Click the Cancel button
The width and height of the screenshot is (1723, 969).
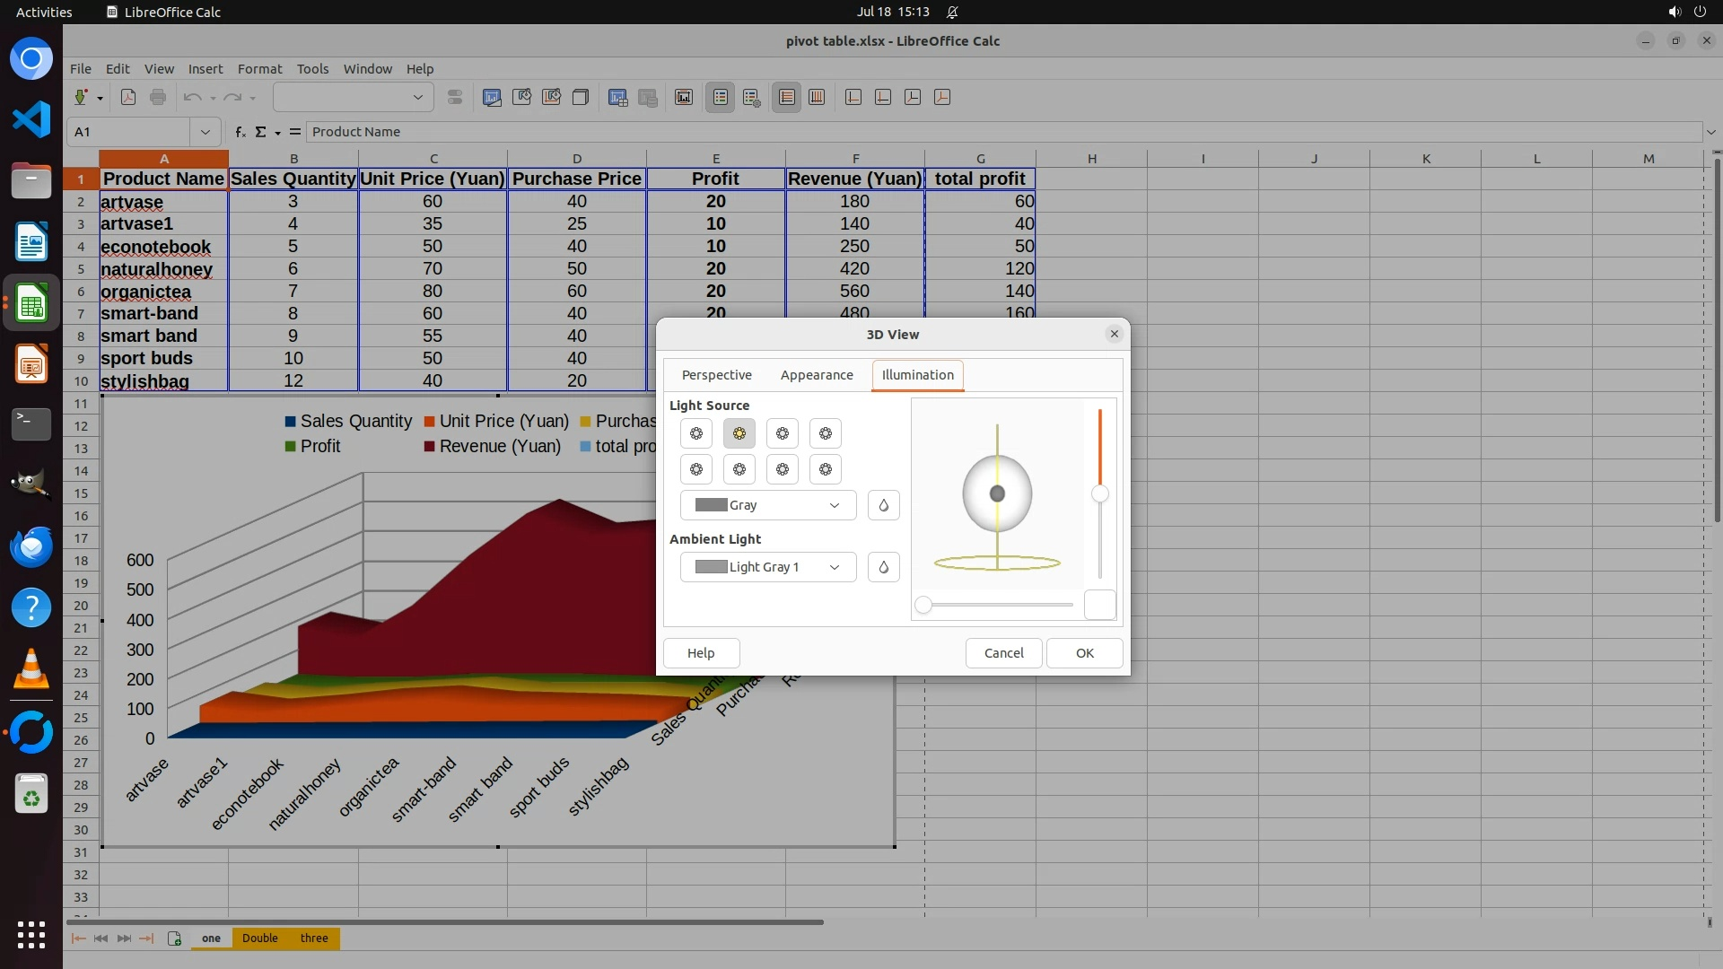point(1003,653)
